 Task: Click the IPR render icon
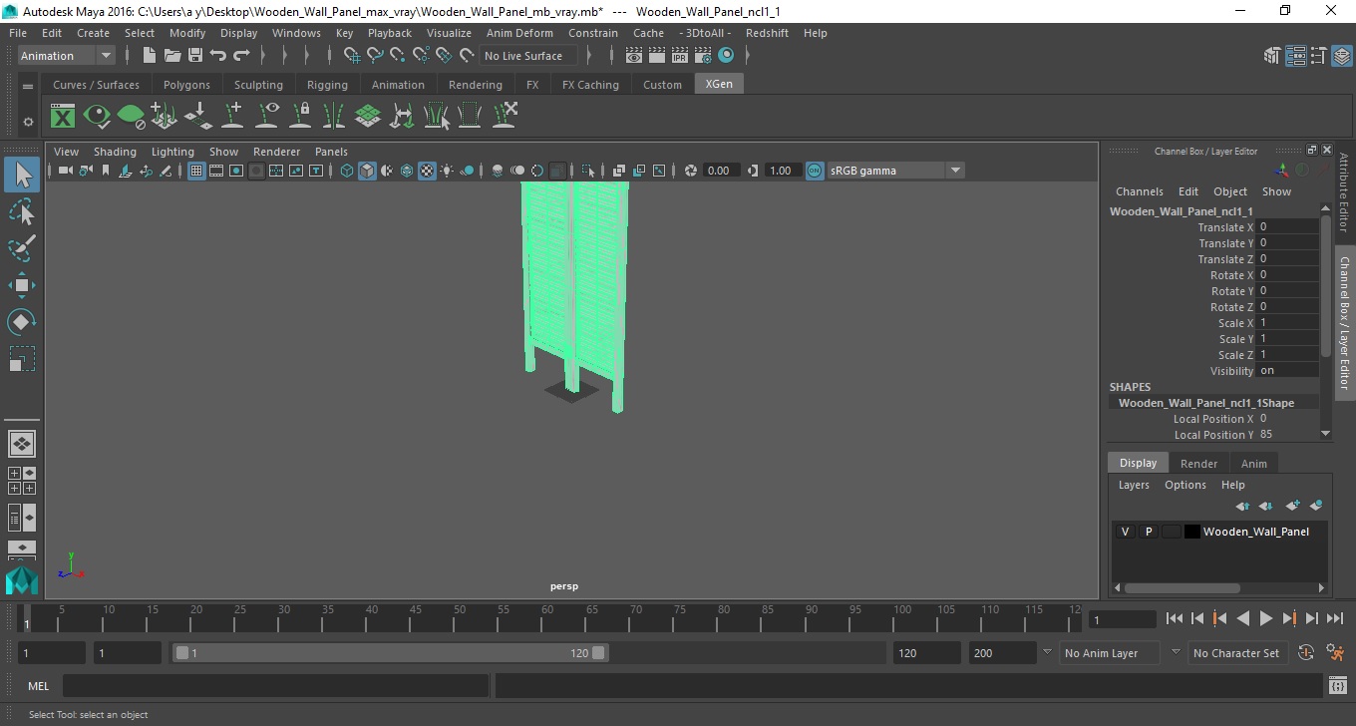(x=680, y=56)
